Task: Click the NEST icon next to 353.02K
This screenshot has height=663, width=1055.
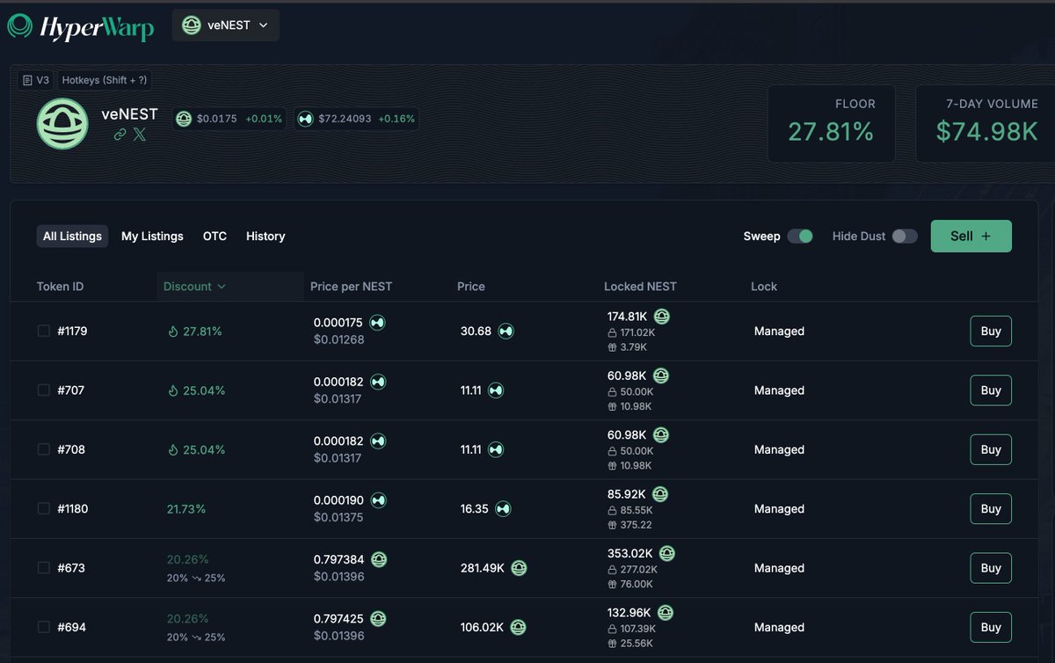Action: click(667, 553)
